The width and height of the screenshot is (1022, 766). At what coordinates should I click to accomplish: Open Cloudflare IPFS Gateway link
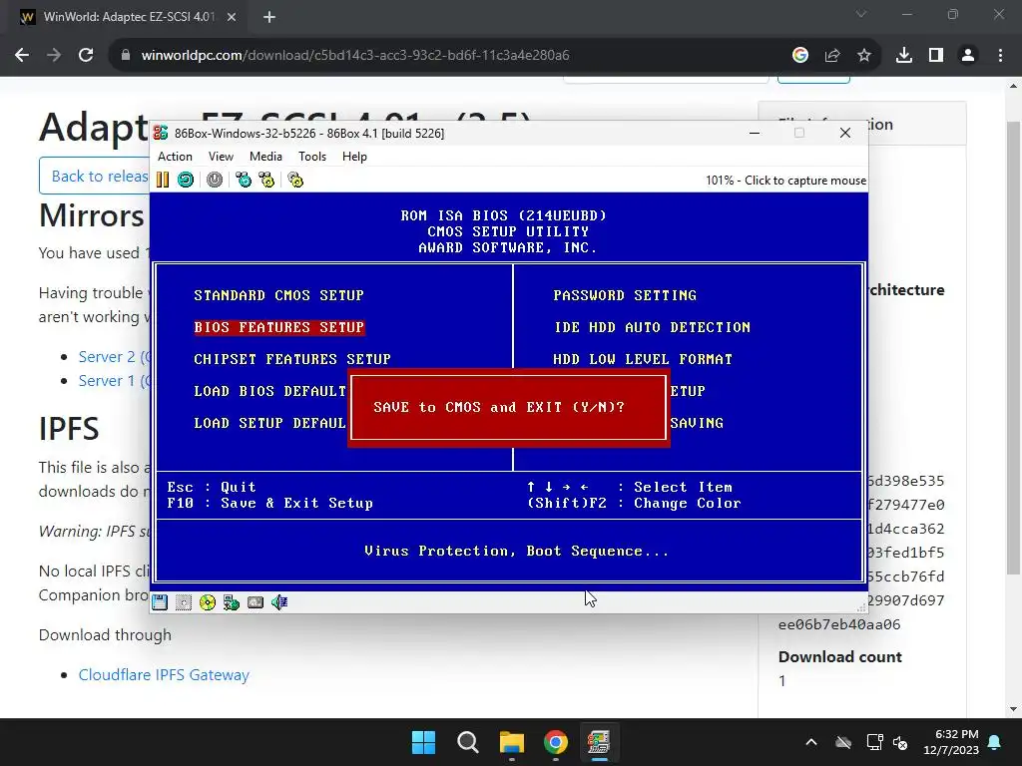(x=164, y=675)
